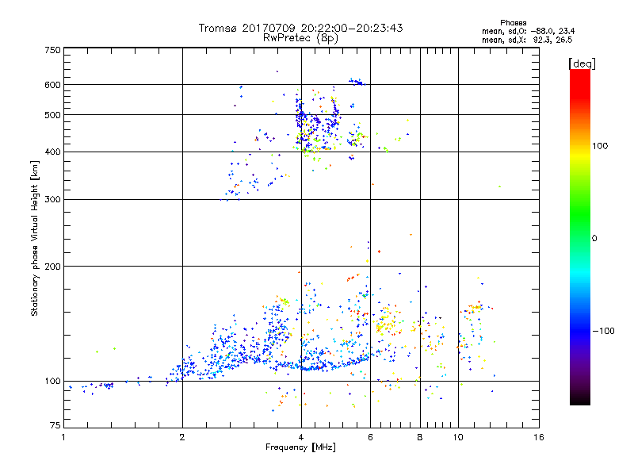This screenshot has height=476, width=634.
Task: Click the height axis tick label '600'
Action: (x=52, y=85)
